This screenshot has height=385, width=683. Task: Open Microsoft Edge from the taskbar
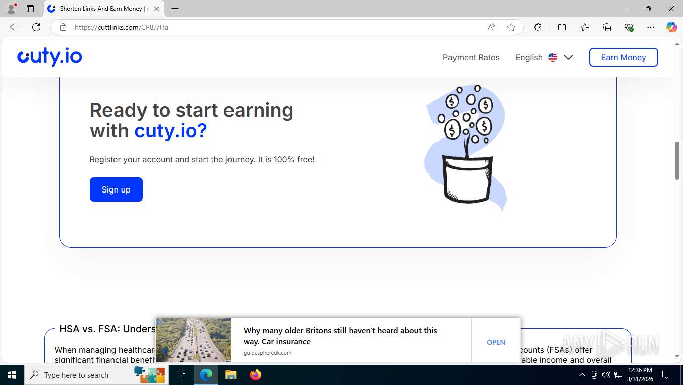pyautogui.click(x=206, y=375)
